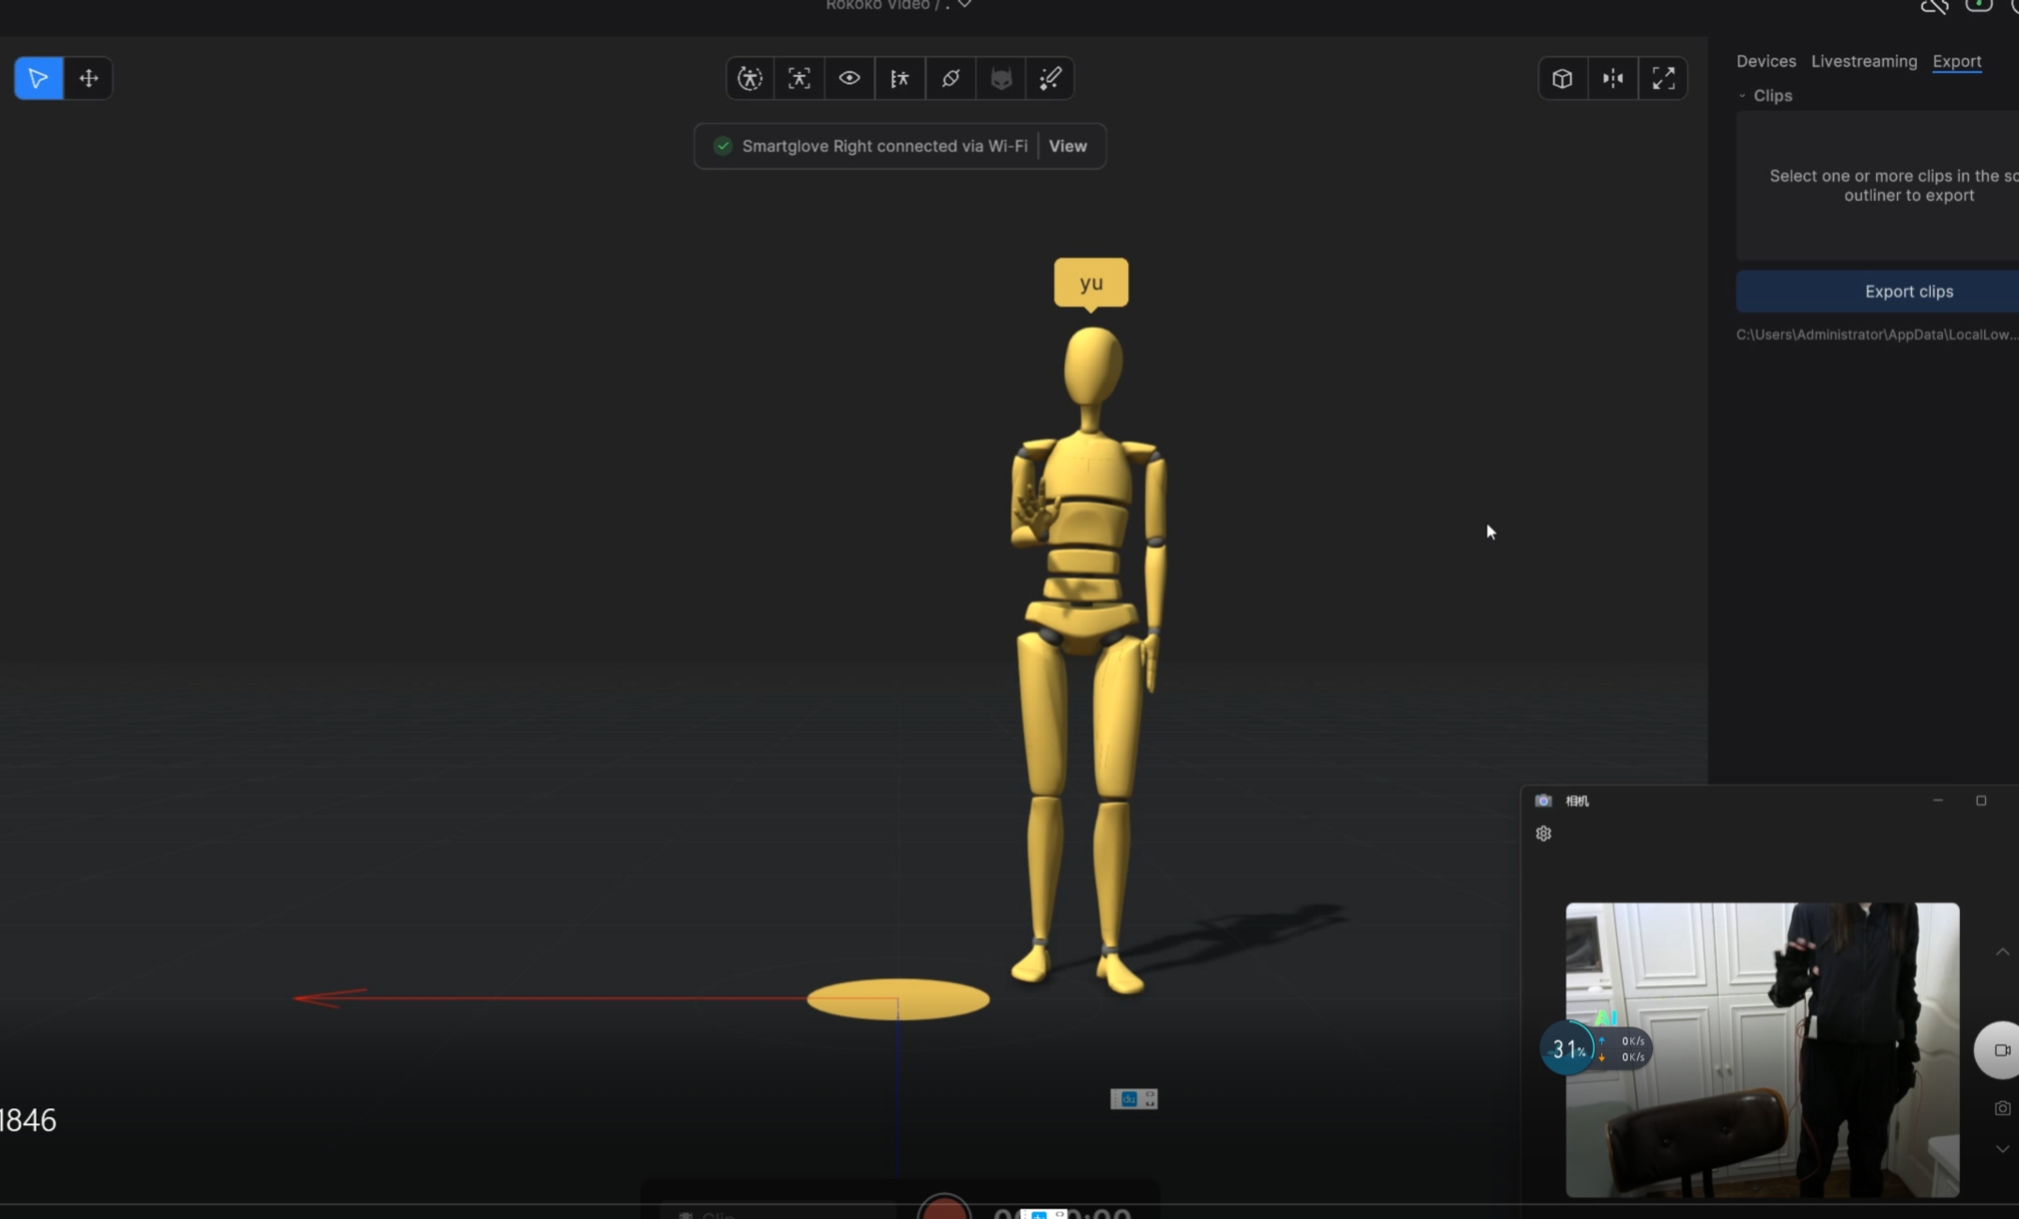Click the red record button
The width and height of the screenshot is (2019, 1219).
pyautogui.click(x=944, y=1208)
